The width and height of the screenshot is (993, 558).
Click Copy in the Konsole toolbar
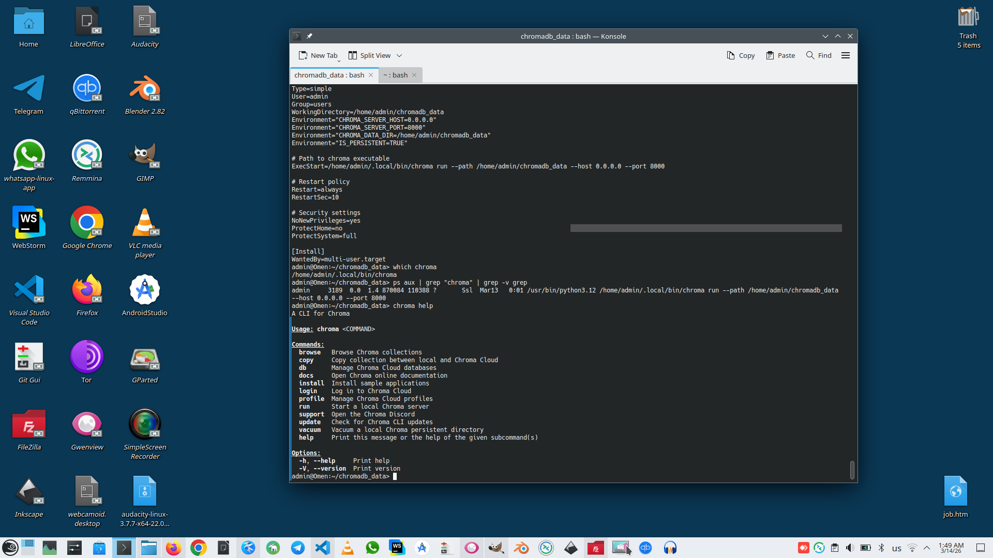(x=741, y=55)
